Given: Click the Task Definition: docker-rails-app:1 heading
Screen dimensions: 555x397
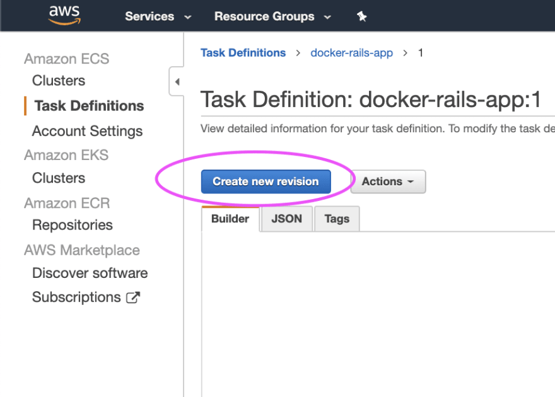Looking at the screenshot, I should [x=371, y=100].
